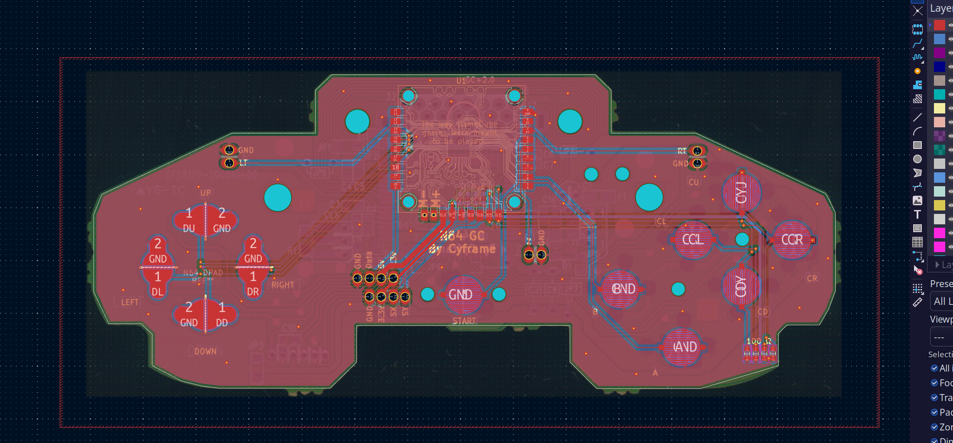This screenshot has width=953, height=443.
Task: Select the Route Tracks tool
Action: [917, 43]
